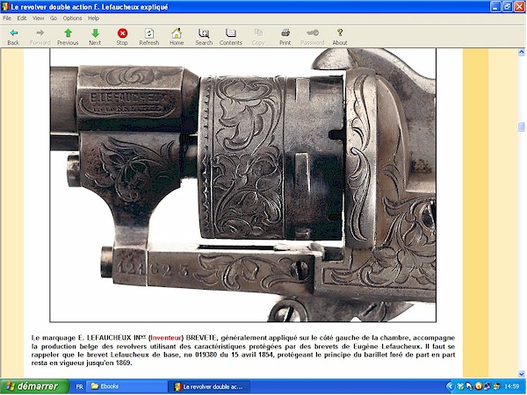The image size is (527, 395).
Task: Jump to Next page green down arrow
Action: 95,33
